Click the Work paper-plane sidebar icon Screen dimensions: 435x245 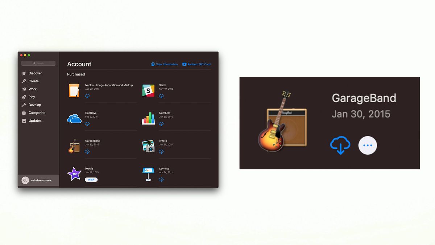coord(25,89)
